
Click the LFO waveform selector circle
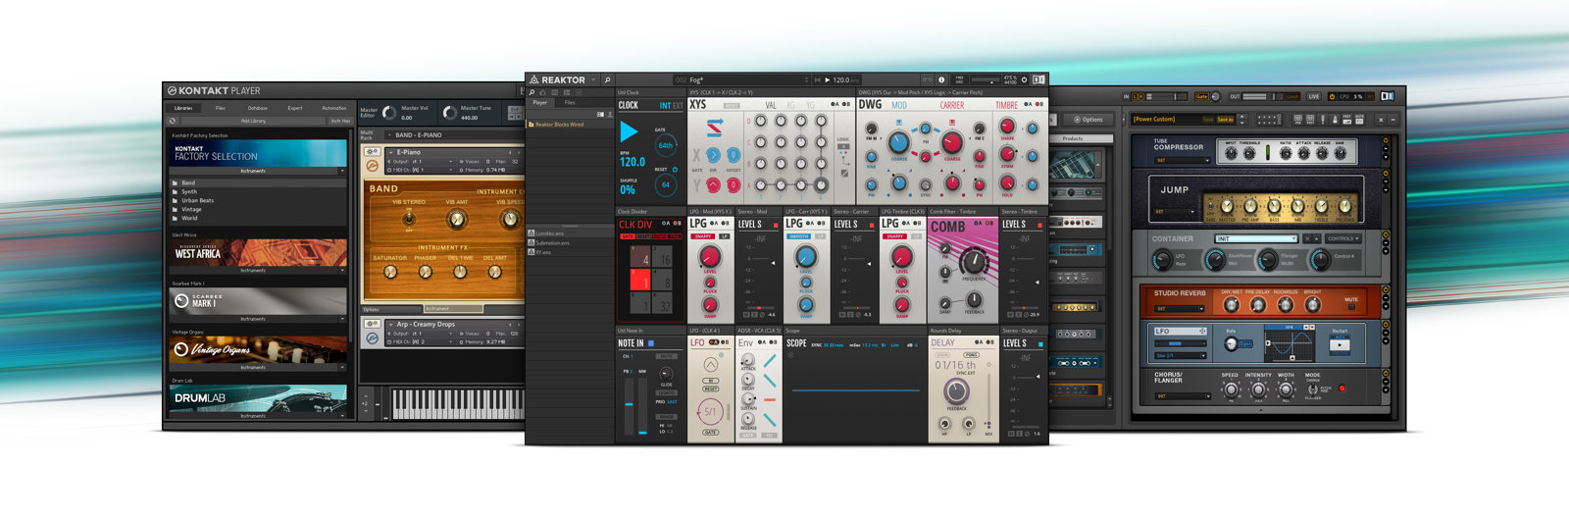point(711,365)
